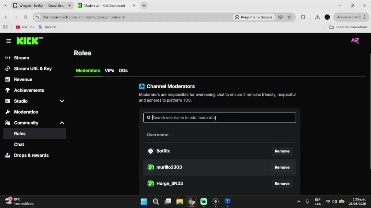This screenshot has width=371, height=208.
Task: Open the profile avatar menu
Action: tap(355, 41)
